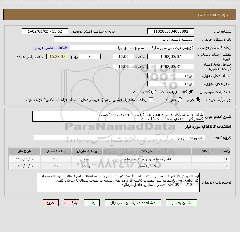
Task: Click the پاسخ به نیاز button
Action: click(181, 203)
